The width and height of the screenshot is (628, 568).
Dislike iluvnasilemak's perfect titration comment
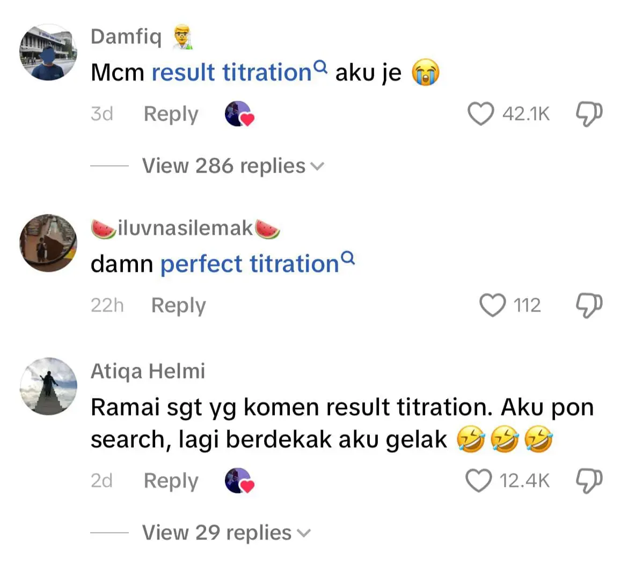coord(588,305)
